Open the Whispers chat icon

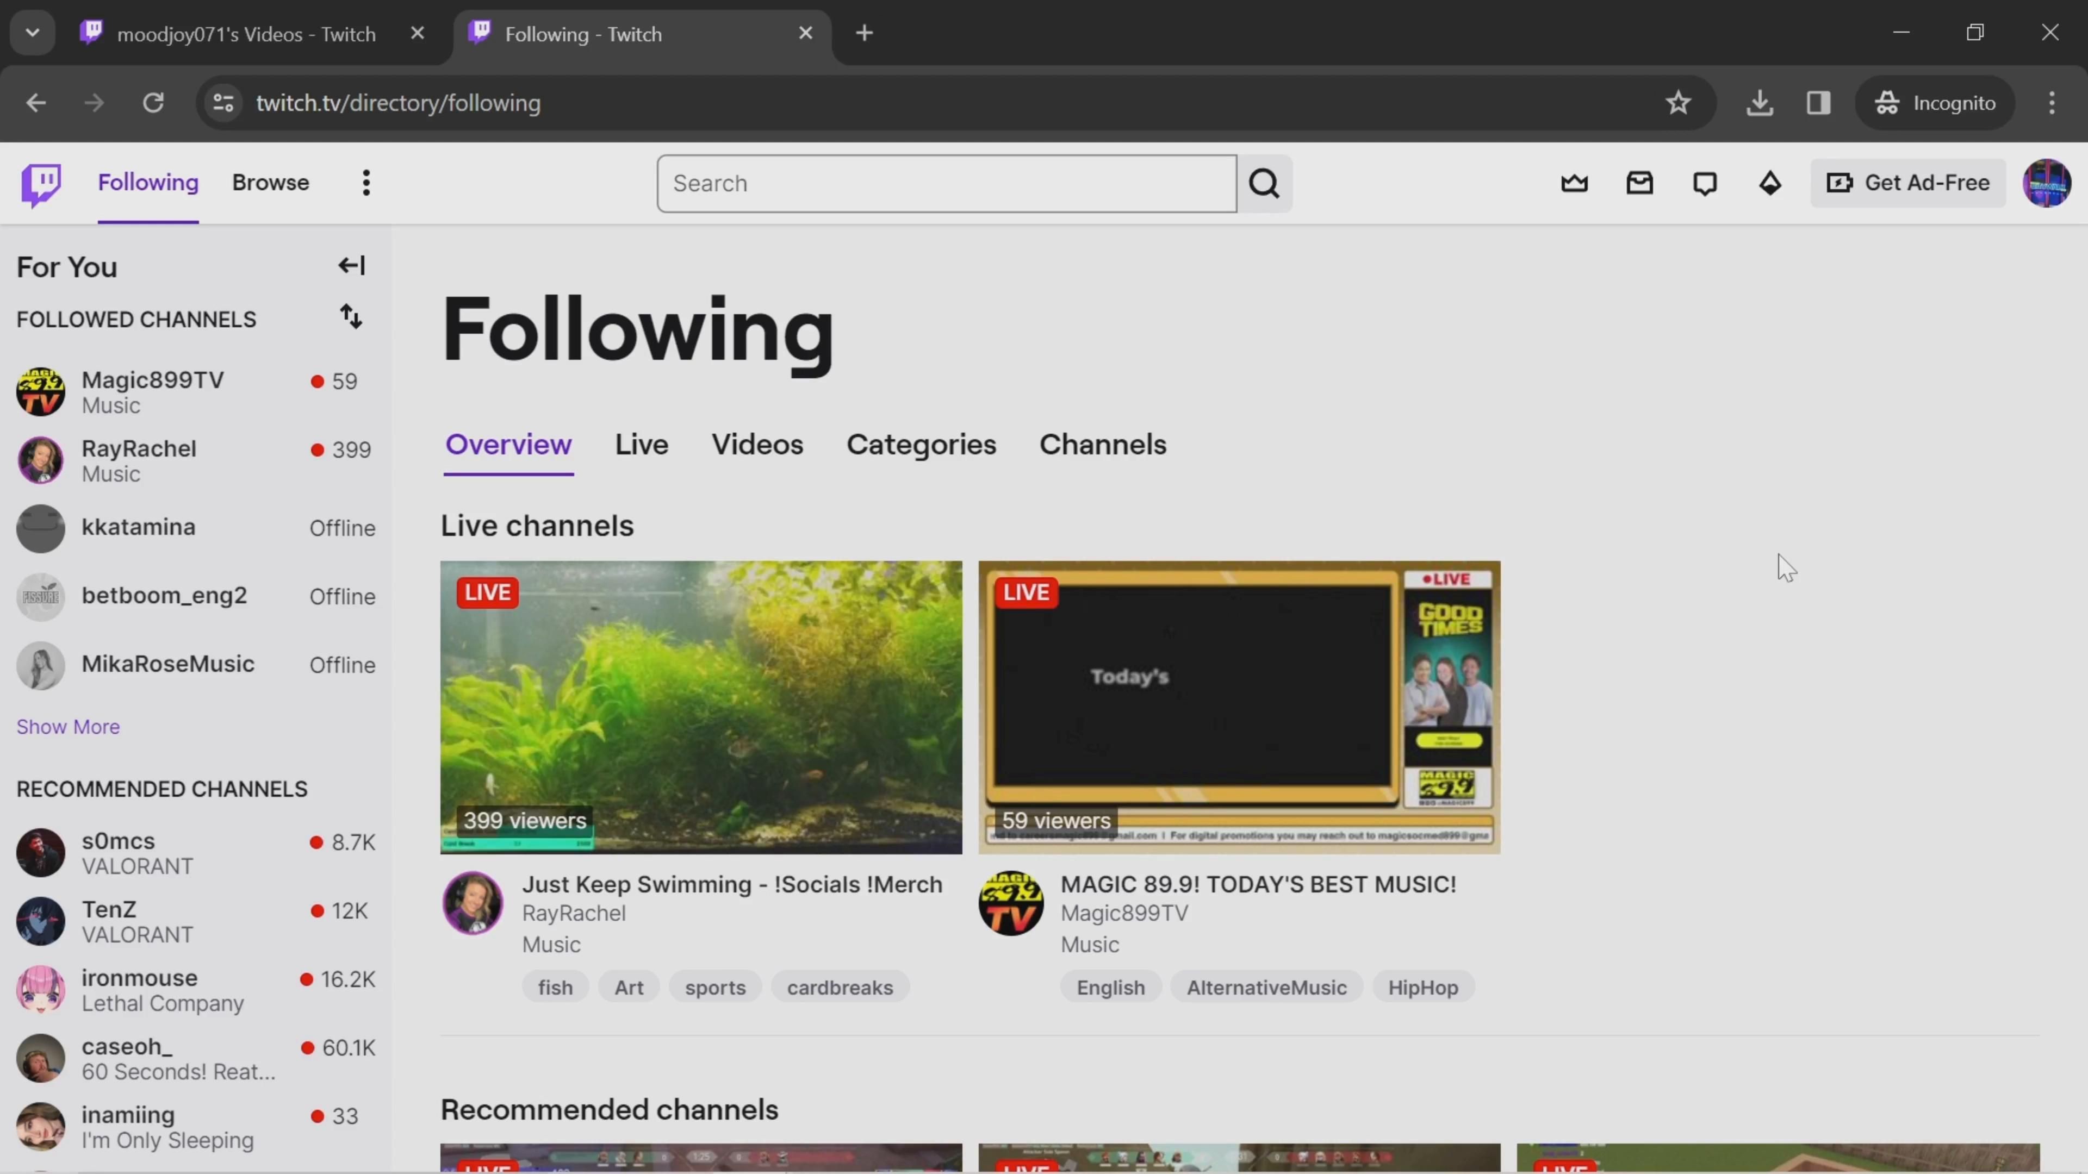pyautogui.click(x=1705, y=183)
